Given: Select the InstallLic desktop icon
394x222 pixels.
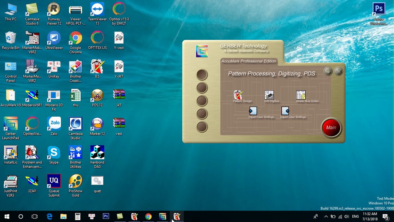Looking at the screenshot, I should point(11,155).
